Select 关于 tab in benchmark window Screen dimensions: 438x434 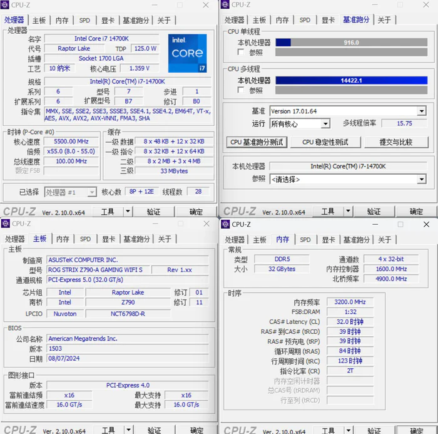pos(384,20)
